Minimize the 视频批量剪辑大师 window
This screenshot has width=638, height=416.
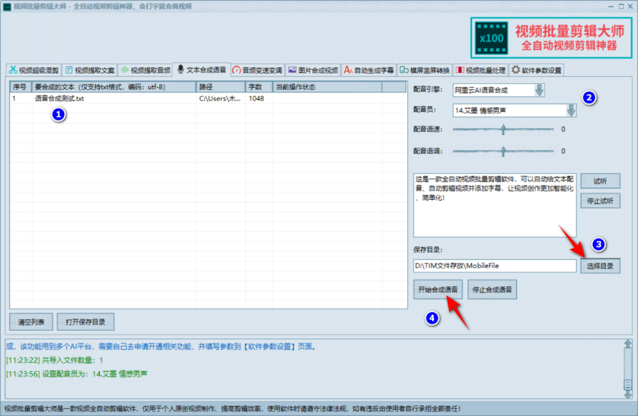pos(611,6)
